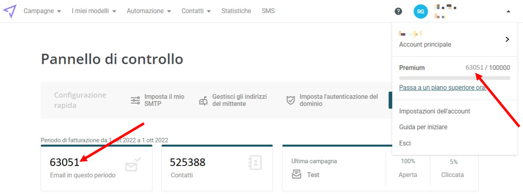Viewport: 523px width, 194px height.
Task: Click the Premium usage progress bar
Action: point(455,78)
